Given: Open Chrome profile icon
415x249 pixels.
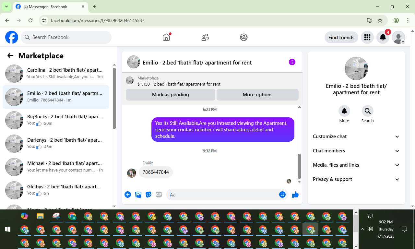Looking at the screenshot, I should [x=396, y=20].
